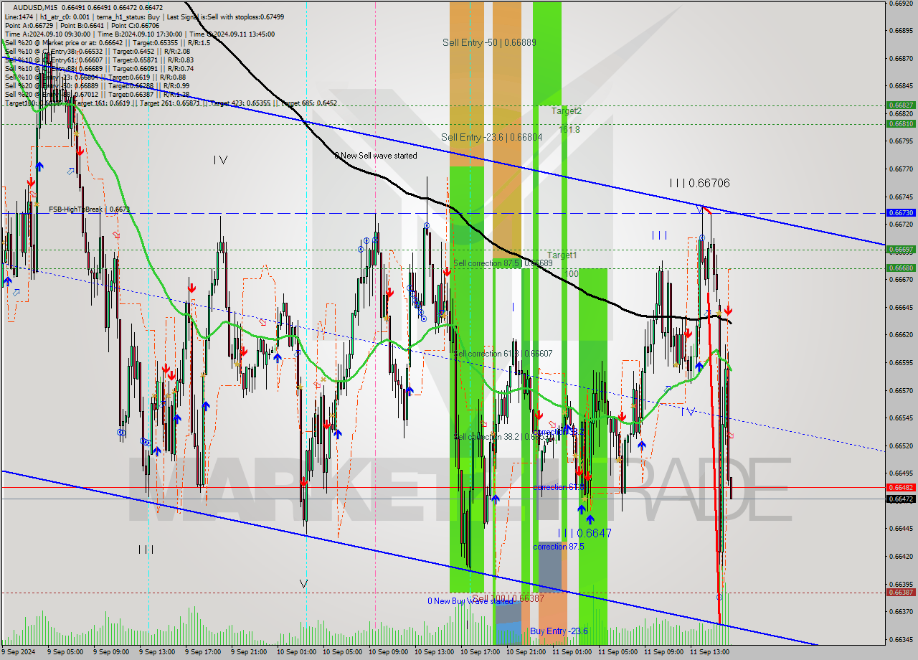Screen dimensions: 918x660
Task: Click the '10 Sep 17:00' time axis label
Action: [x=480, y=653]
